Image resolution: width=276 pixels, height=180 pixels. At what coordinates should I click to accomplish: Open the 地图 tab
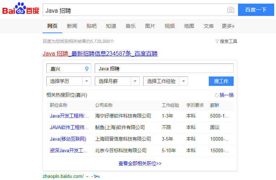pyautogui.click(x=189, y=26)
